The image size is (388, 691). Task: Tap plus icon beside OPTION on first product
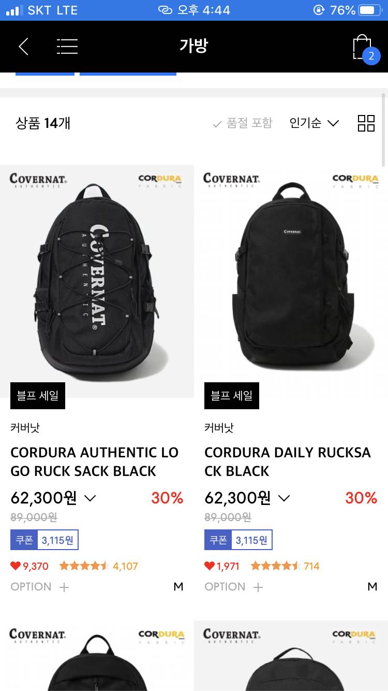click(64, 587)
